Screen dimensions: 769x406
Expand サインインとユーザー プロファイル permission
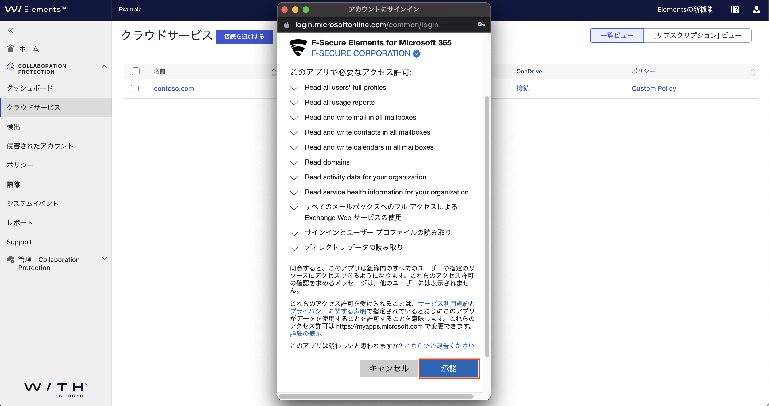pos(294,233)
